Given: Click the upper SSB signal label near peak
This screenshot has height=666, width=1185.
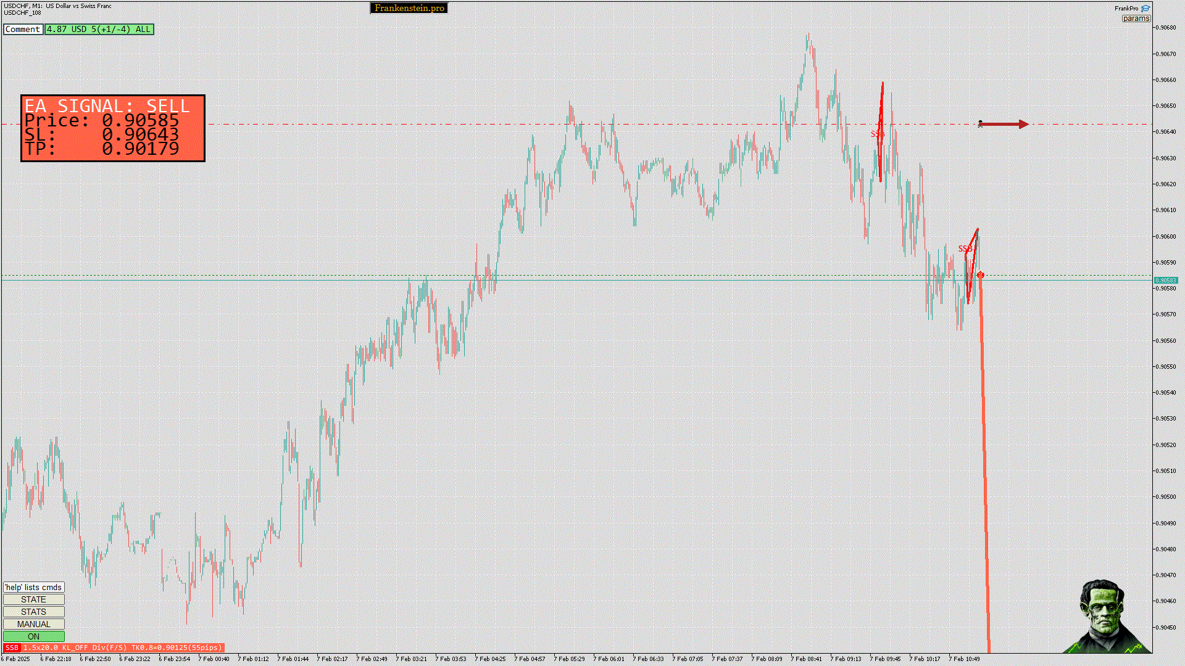Looking at the screenshot, I should [x=877, y=134].
